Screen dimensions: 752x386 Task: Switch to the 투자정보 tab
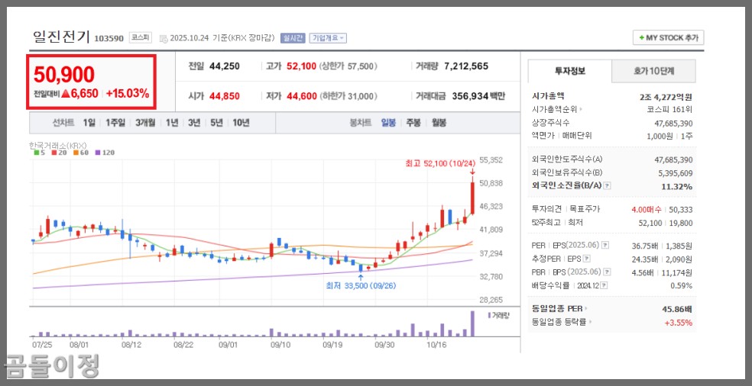570,71
